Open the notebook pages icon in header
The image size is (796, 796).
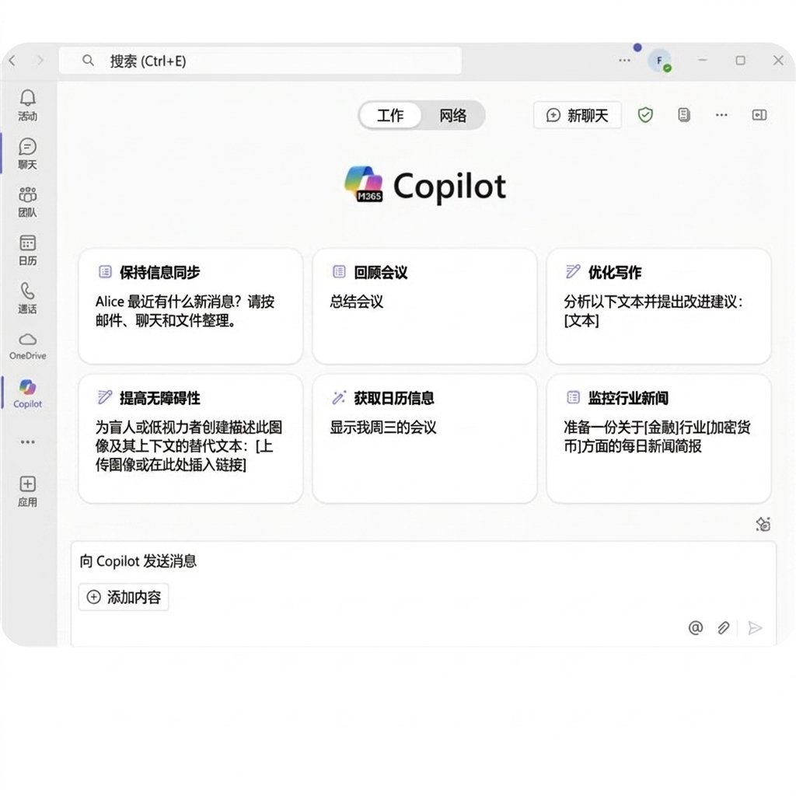click(684, 115)
